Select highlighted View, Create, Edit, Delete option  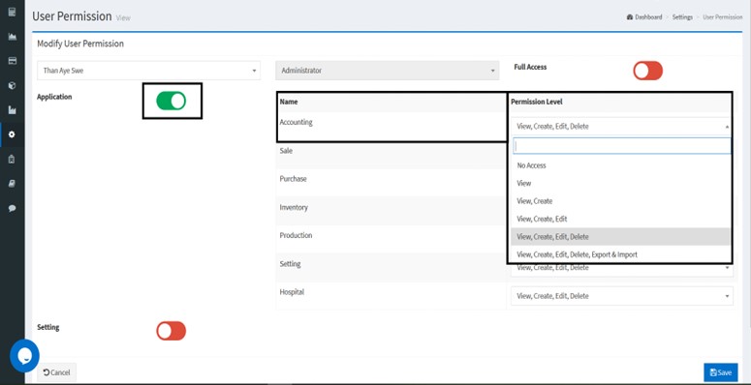click(x=621, y=237)
